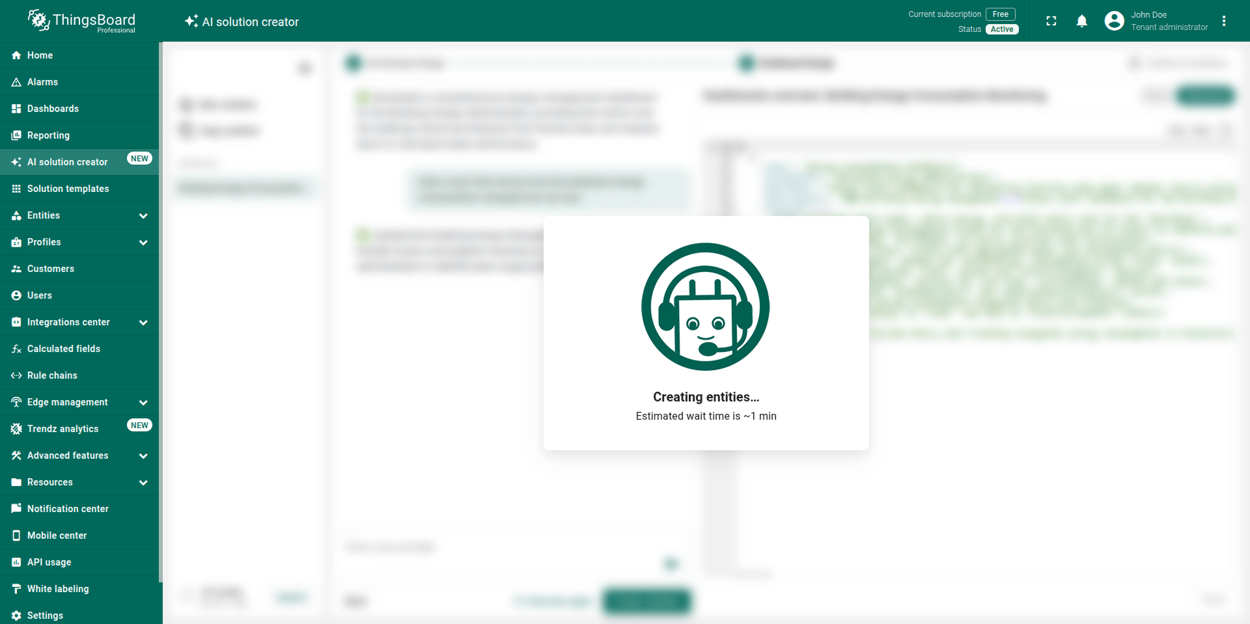This screenshot has height=624, width=1250.
Task: Expand Edge management section
Action: click(x=143, y=402)
